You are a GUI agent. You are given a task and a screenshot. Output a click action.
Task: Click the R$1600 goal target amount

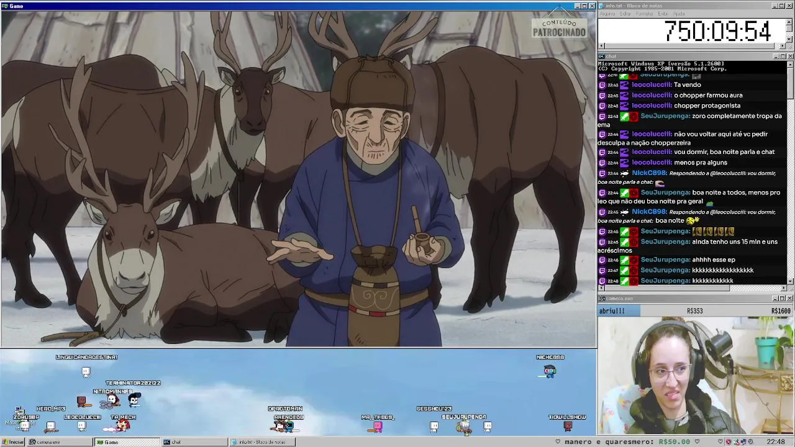(781, 311)
